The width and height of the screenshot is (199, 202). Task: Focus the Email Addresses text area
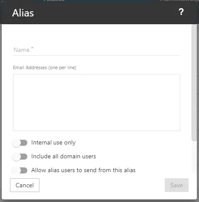pos(97,103)
